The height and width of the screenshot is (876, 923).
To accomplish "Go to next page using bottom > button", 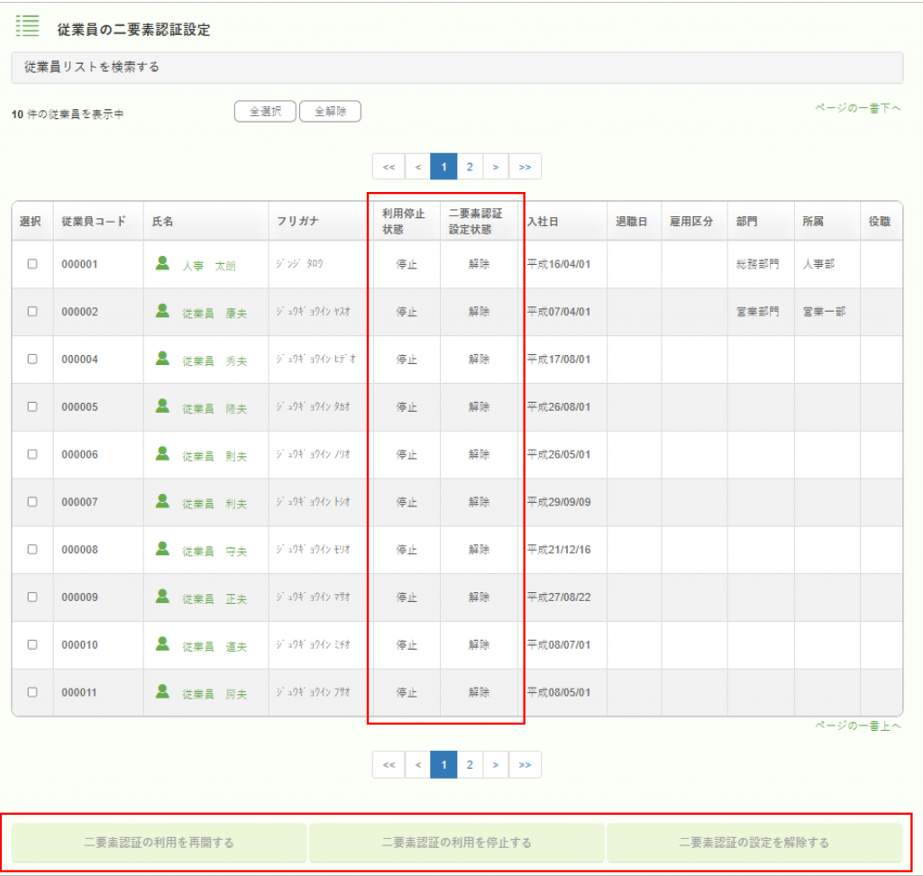I will point(496,764).
